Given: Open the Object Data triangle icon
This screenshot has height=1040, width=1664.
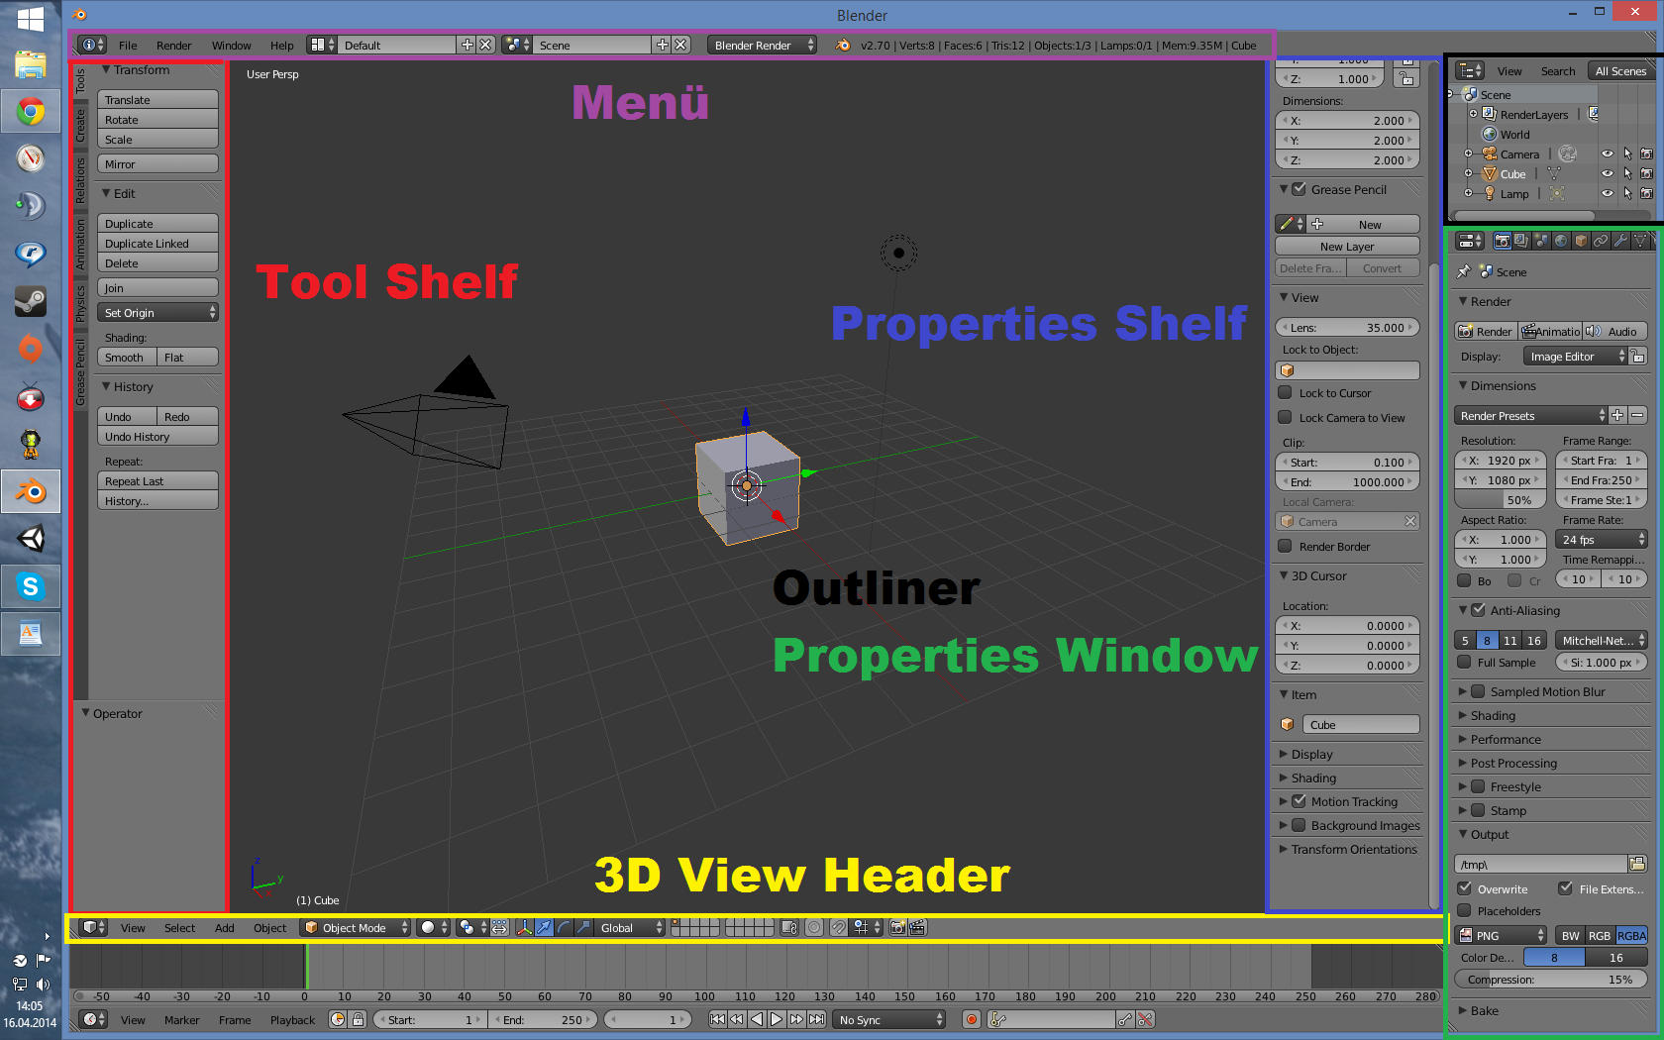Looking at the screenshot, I should tap(1640, 241).
